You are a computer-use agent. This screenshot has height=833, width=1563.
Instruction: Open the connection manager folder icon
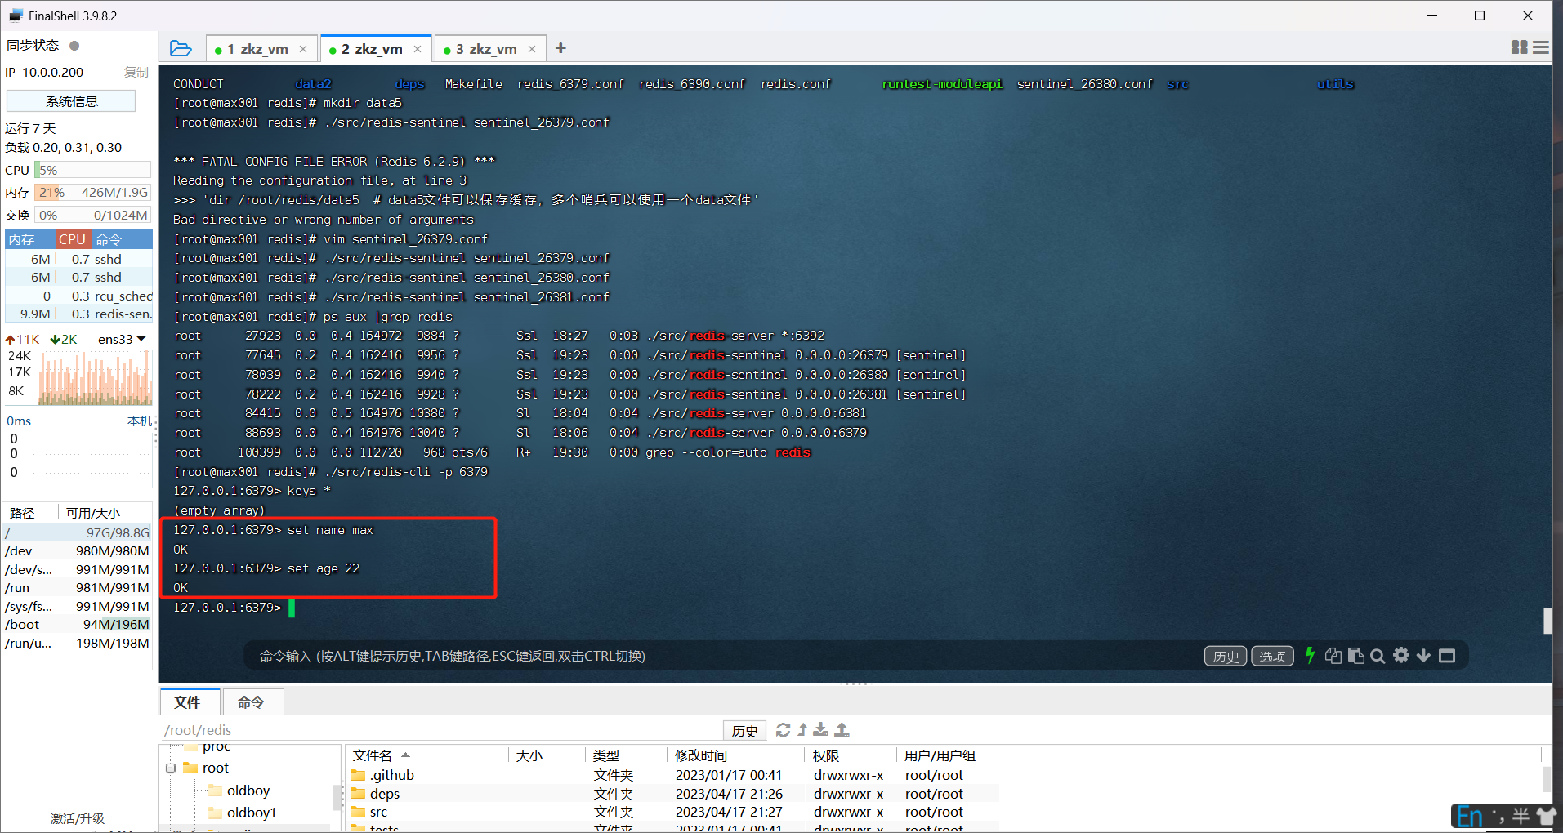tap(181, 49)
